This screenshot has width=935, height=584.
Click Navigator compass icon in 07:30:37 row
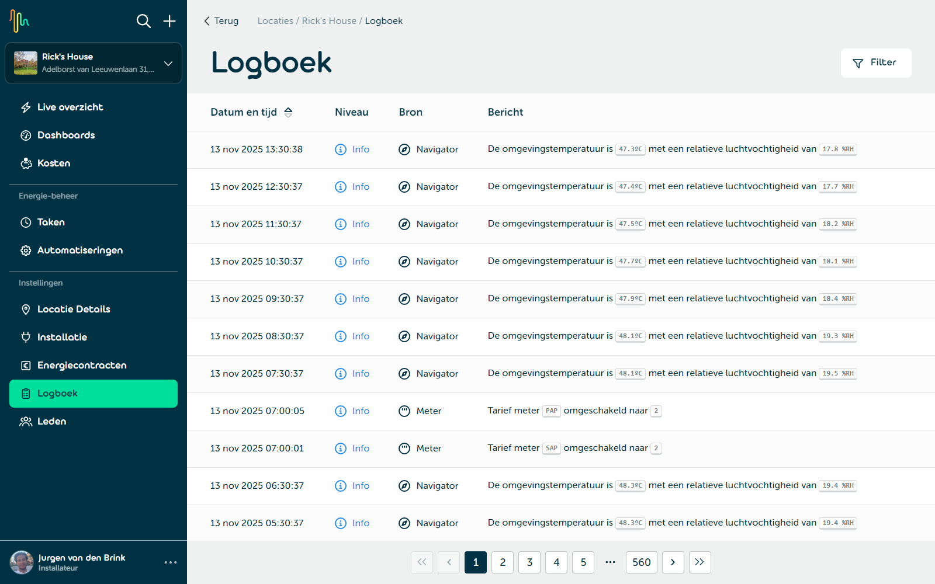pos(404,374)
